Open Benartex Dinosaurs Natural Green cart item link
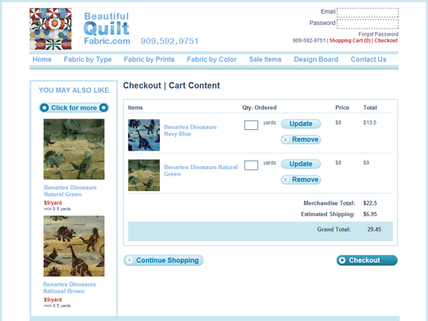Screen dimensions: 428x321 click(200, 170)
